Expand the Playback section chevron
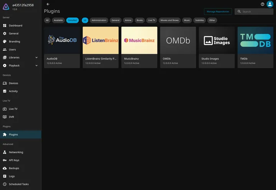 coord(36,66)
